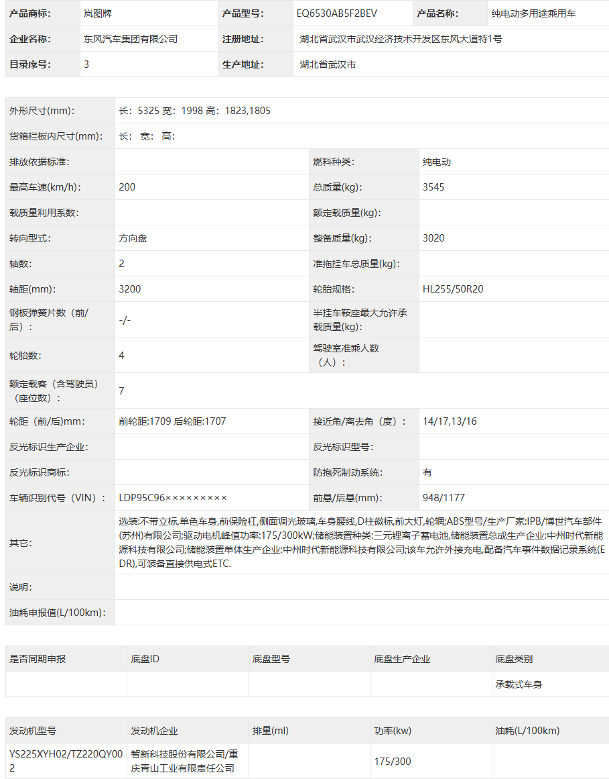Click the 功率(kw) column header
Viewport: 609px width, 779px height.
click(x=393, y=731)
